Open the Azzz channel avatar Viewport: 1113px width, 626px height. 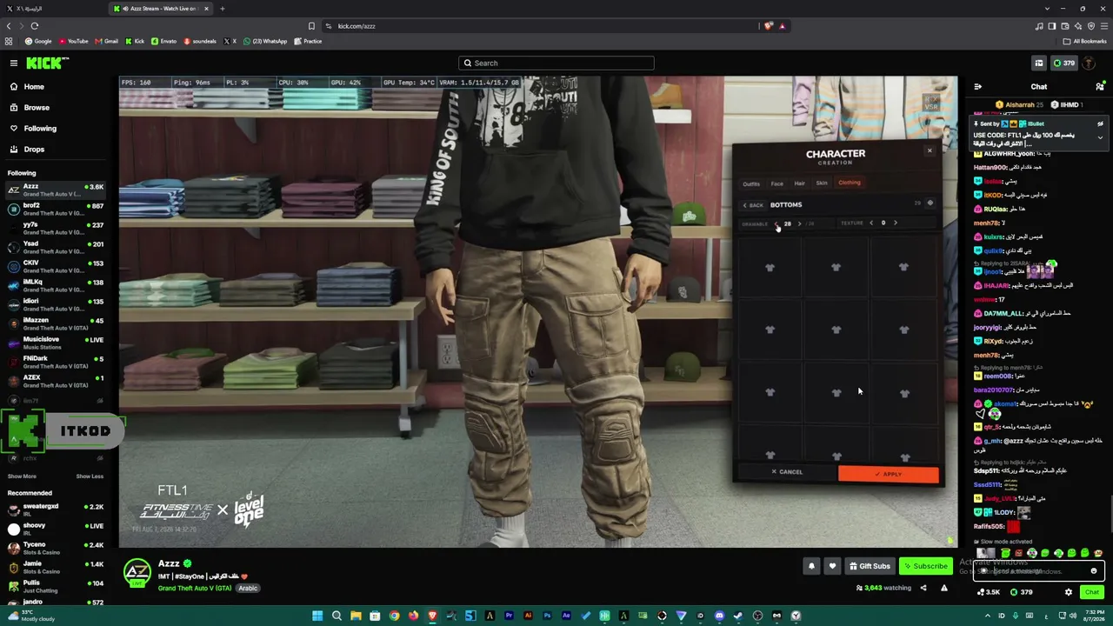pyautogui.click(x=137, y=572)
